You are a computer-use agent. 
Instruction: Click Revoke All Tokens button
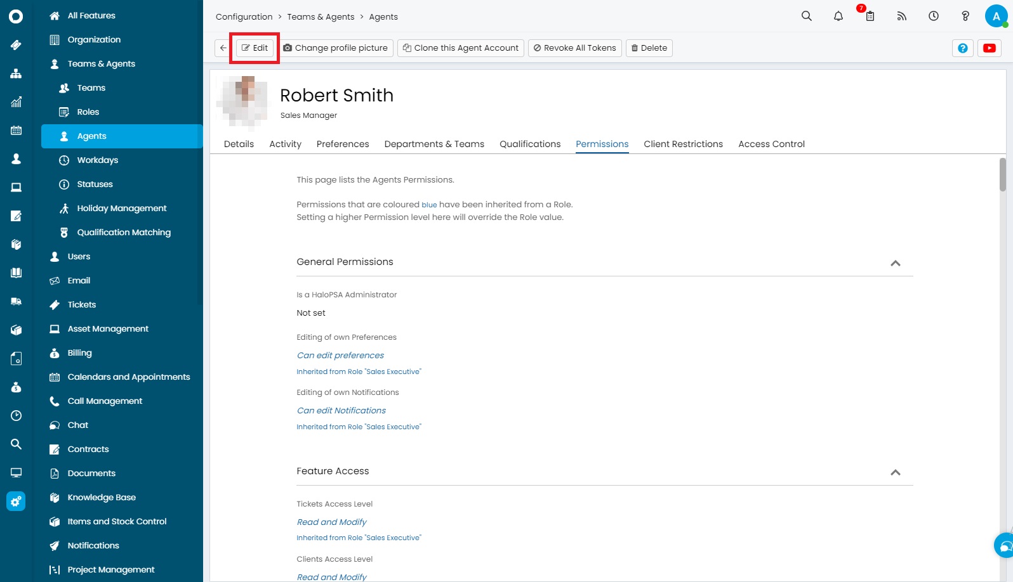tap(574, 48)
